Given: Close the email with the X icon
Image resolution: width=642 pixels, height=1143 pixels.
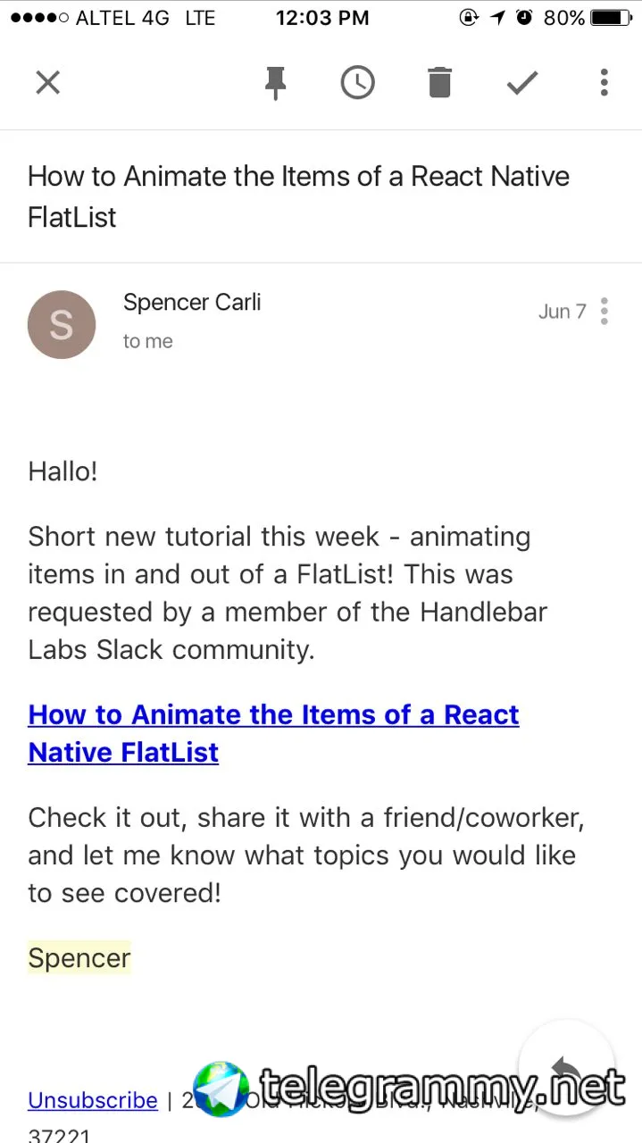Looking at the screenshot, I should [x=47, y=83].
